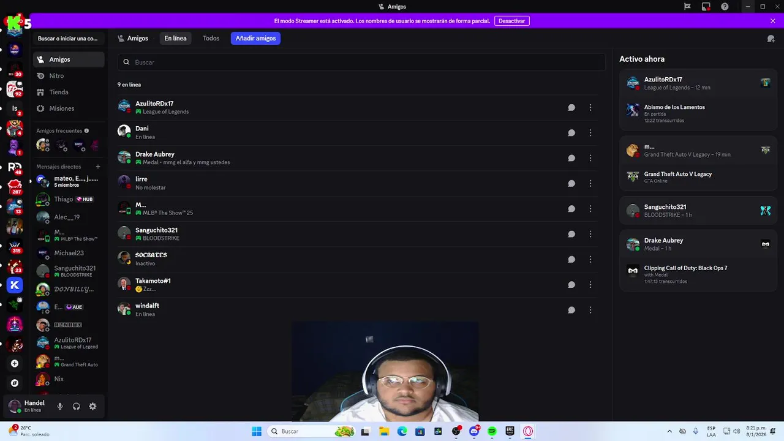Screen dimensions: 784x441
Task: Open server icon with 287 notifications
Action: click(15, 187)
